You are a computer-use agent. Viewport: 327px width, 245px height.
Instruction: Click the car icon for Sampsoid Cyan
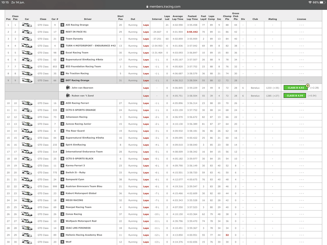(27, 180)
